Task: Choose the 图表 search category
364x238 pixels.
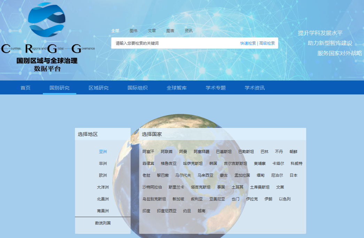Action: click(x=170, y=31)
